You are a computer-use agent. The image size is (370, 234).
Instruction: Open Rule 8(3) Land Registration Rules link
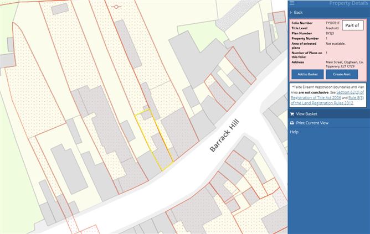pos(328,100)
